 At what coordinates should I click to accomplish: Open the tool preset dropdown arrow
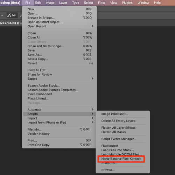point(2,15)
